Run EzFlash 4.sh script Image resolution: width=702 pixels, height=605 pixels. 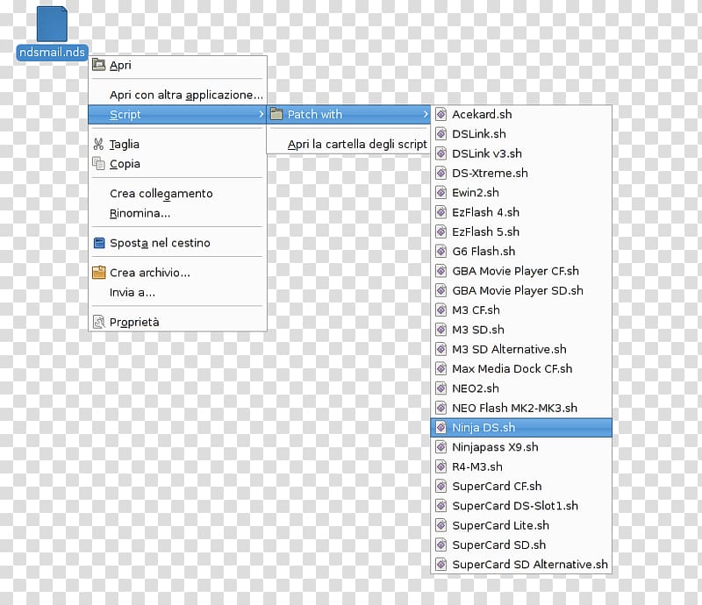pos(521,212)
